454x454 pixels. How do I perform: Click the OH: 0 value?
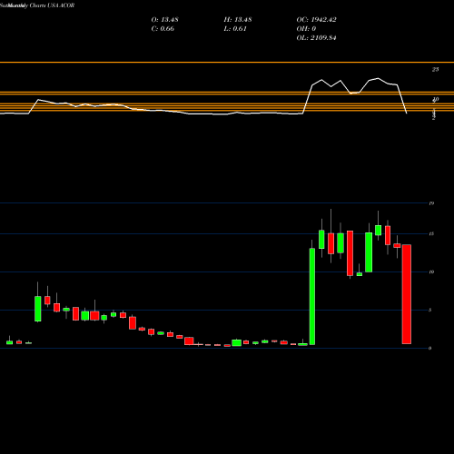click(x=306, y=29)
